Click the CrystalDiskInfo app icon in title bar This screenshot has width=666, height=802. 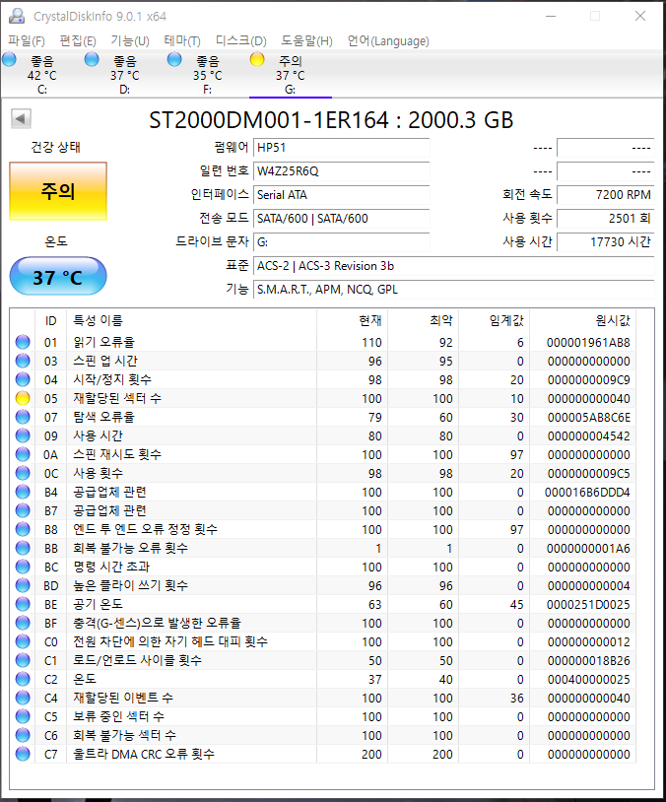pos(17,16)
